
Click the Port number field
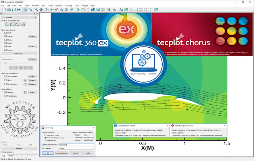[77, 148]
